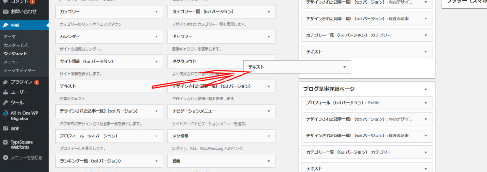Expand the ギャラリー widget arrow
The width and height of the screenshot is (487, 172).
coord(269,37)
